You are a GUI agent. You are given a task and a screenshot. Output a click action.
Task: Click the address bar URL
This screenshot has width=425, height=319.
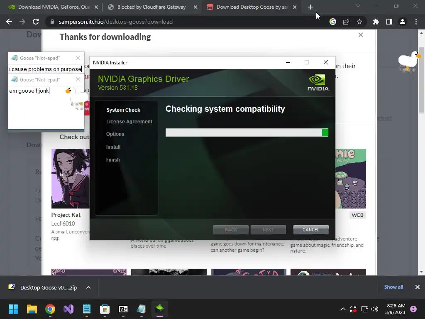point(116,22)
